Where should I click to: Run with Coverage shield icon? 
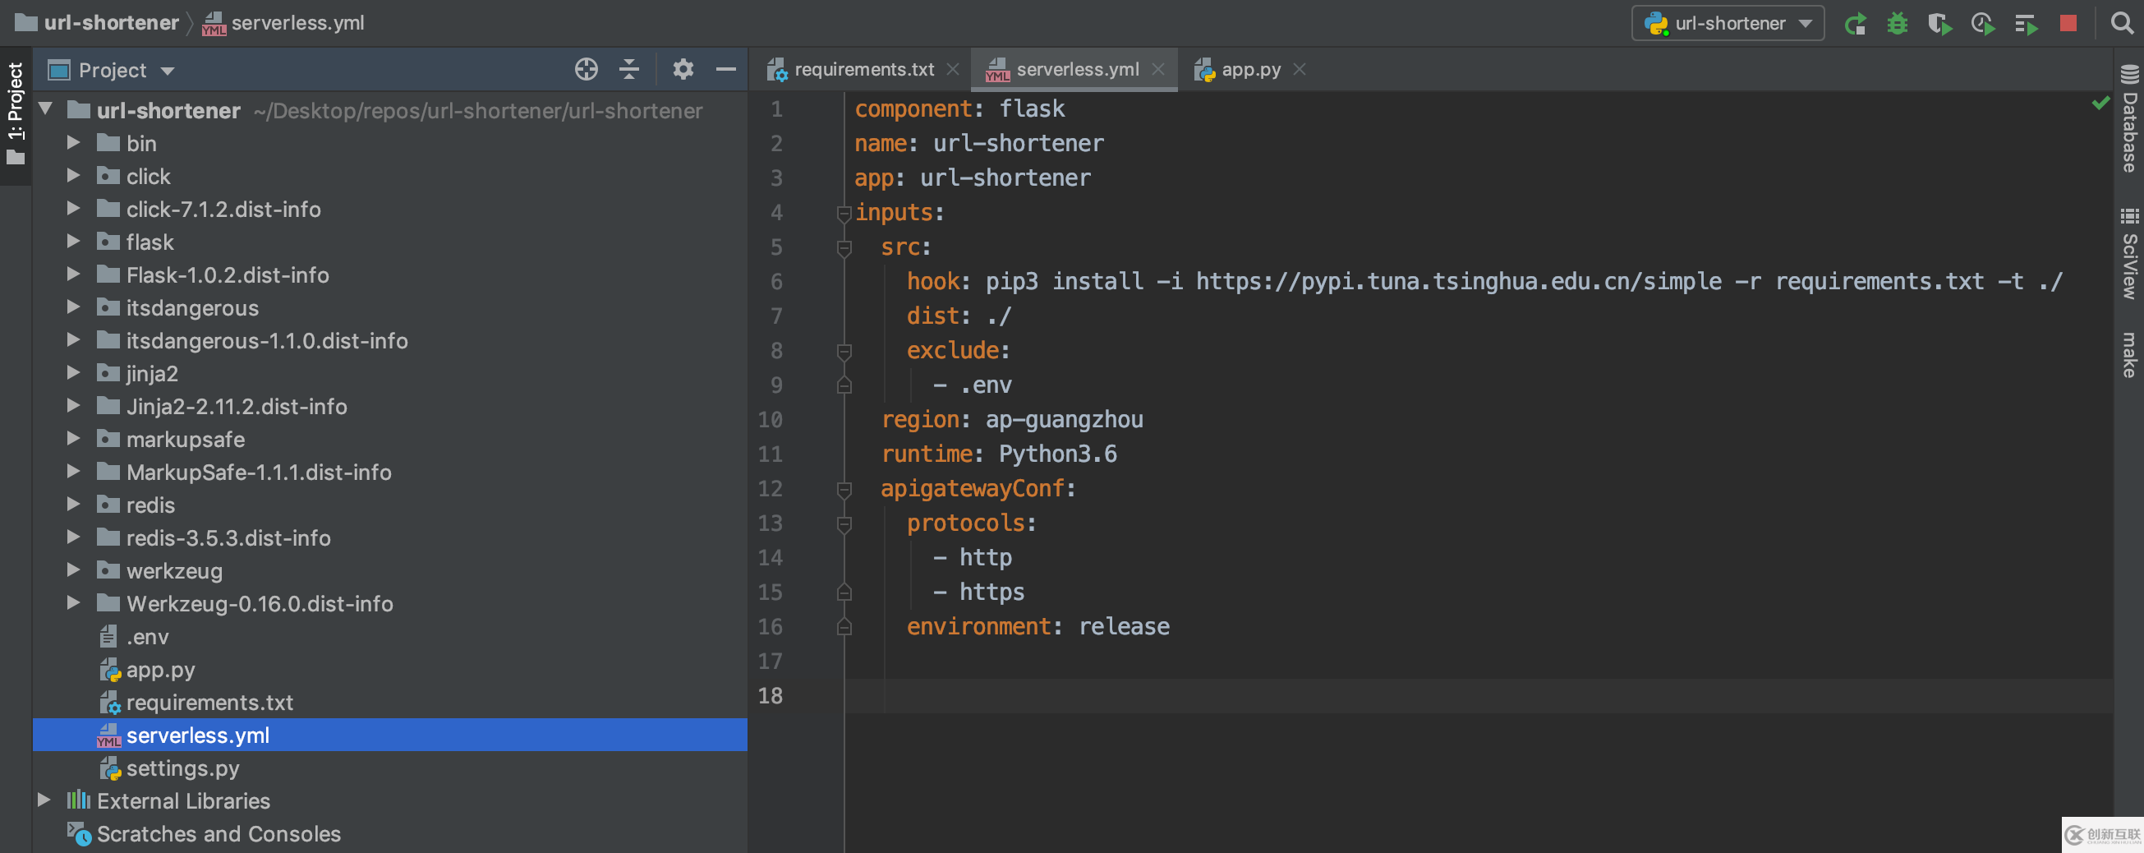(1939, 23)
